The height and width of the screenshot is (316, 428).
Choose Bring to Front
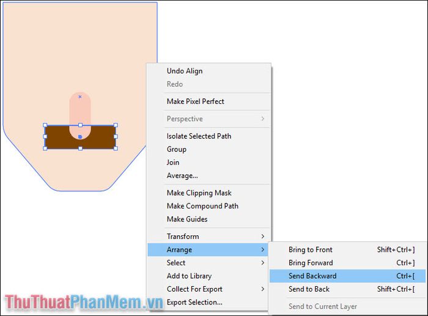[348, 250]
